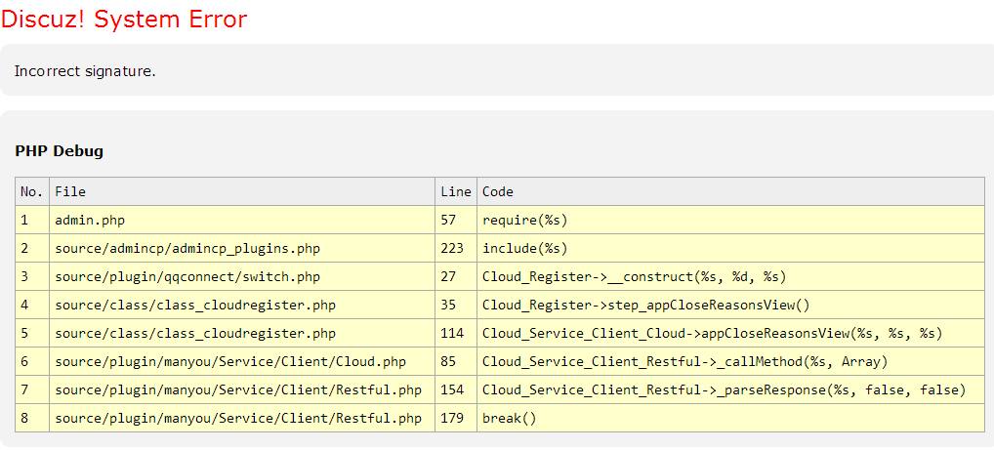Image resolution: width=994 pixels, height=450 pixels.
Task: Select row number 8 in No. column
Action: pos(31,419)
